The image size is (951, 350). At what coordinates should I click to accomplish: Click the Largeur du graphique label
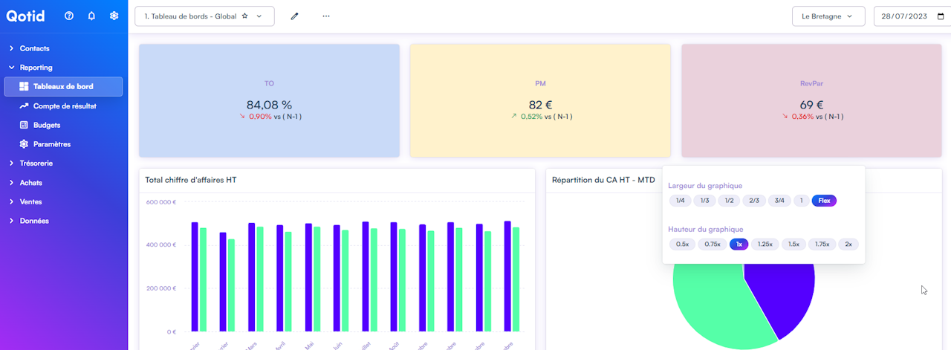[705, 186]
